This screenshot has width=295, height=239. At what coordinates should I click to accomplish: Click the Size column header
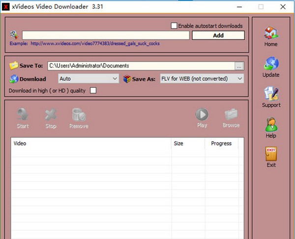tap(188, 143)
